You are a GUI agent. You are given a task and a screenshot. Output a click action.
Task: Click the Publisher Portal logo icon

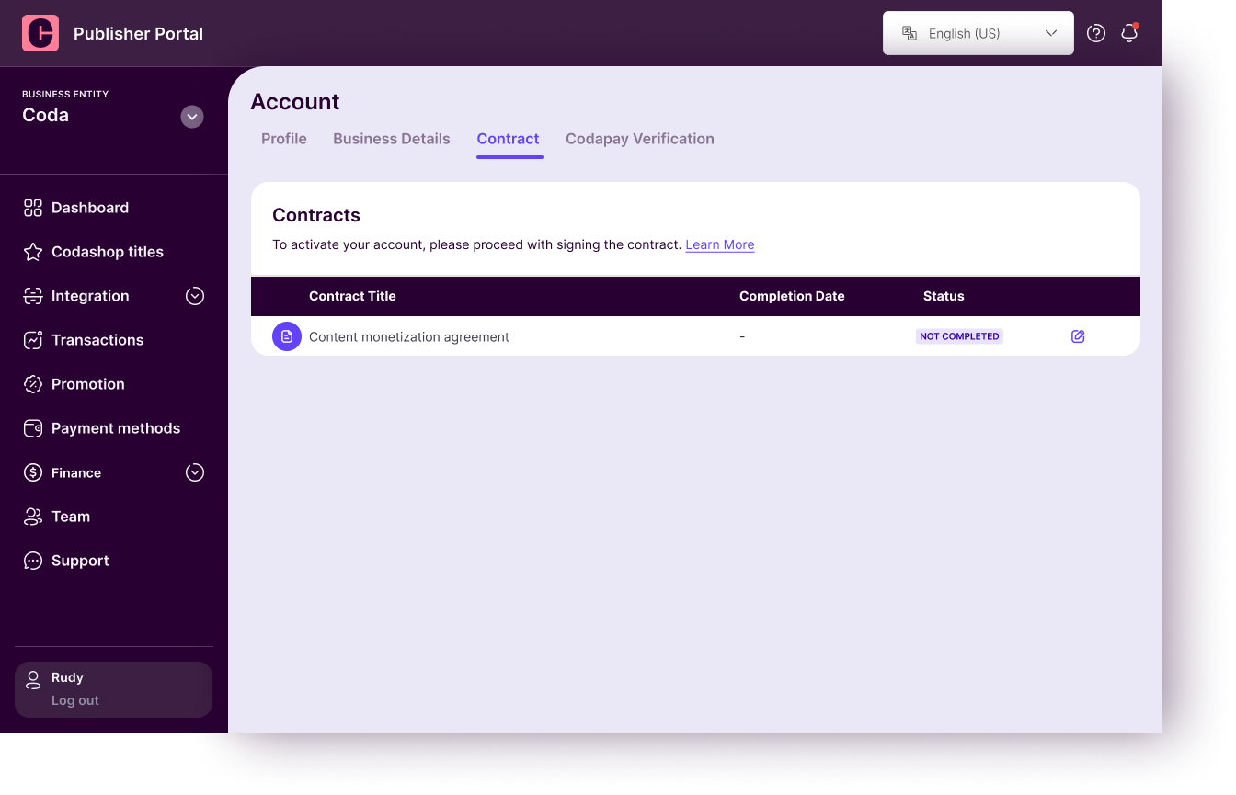click(x=40, y=33)
